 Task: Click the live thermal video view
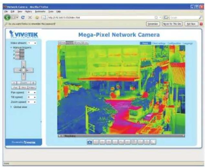121,90
